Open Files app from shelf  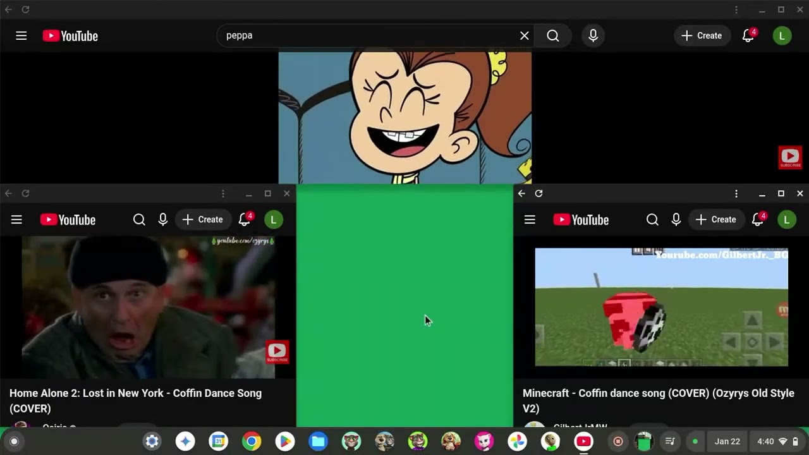tap(318, 442)
